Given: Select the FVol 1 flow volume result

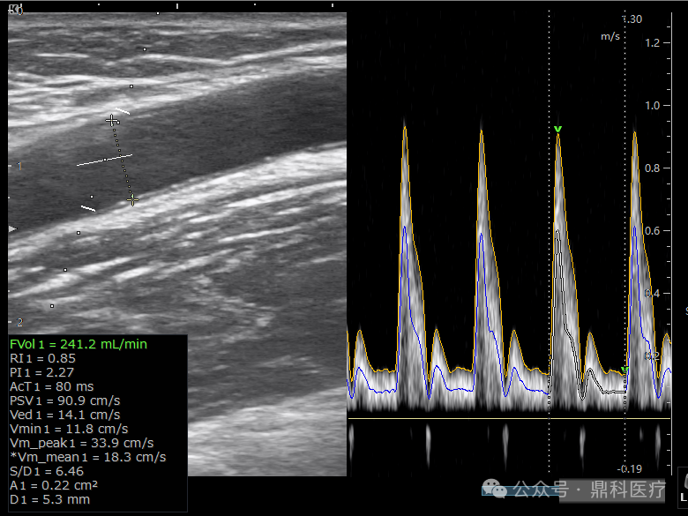Looking at the screenshot, I should 79,344.
